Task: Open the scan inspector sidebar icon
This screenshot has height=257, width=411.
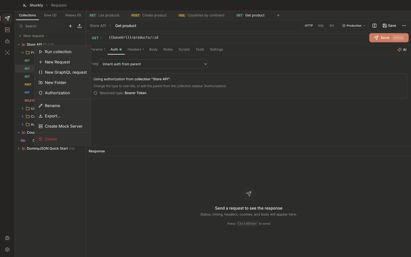Action: 7,52
